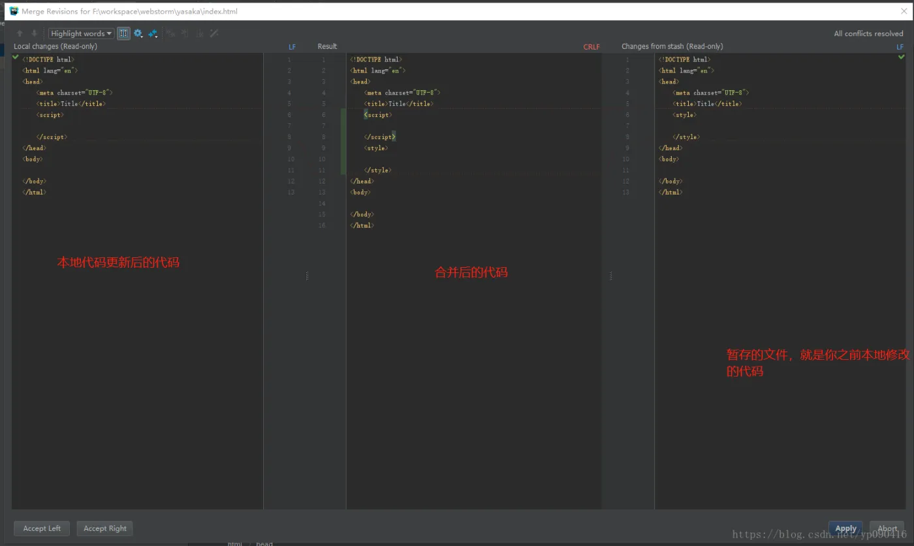This screenshot has height=546, width=914.
Task: Click the <style> line in Result pane
Action: [x=376, y=148]
